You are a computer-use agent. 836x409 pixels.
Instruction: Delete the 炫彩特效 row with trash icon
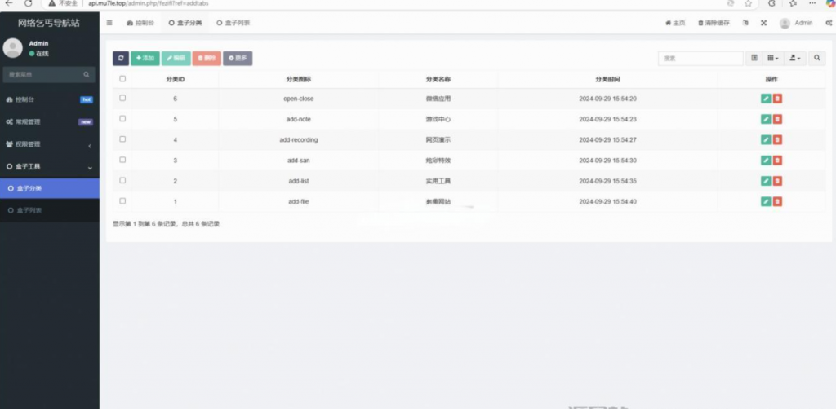tap(777, 160)
